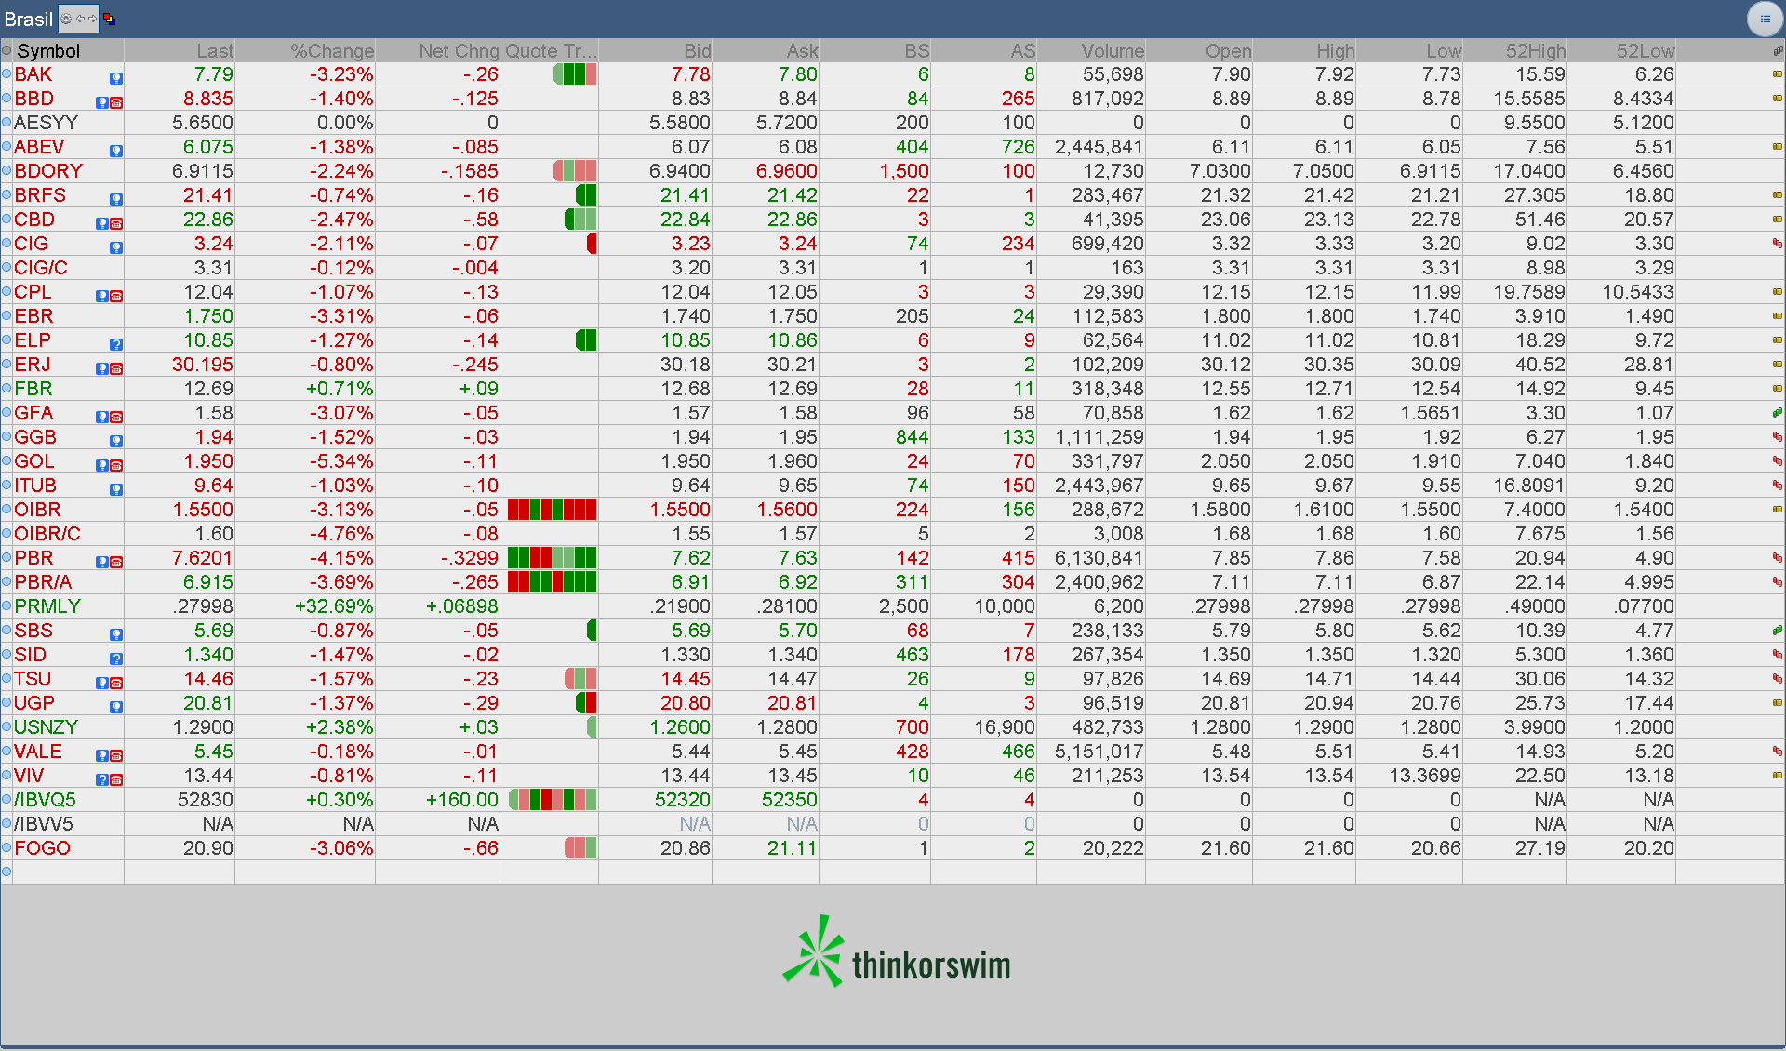The image size is (1786, 1051).
Task: Sort by the Volume column header
Action: pyautogui.click(x=1112, y=51)
